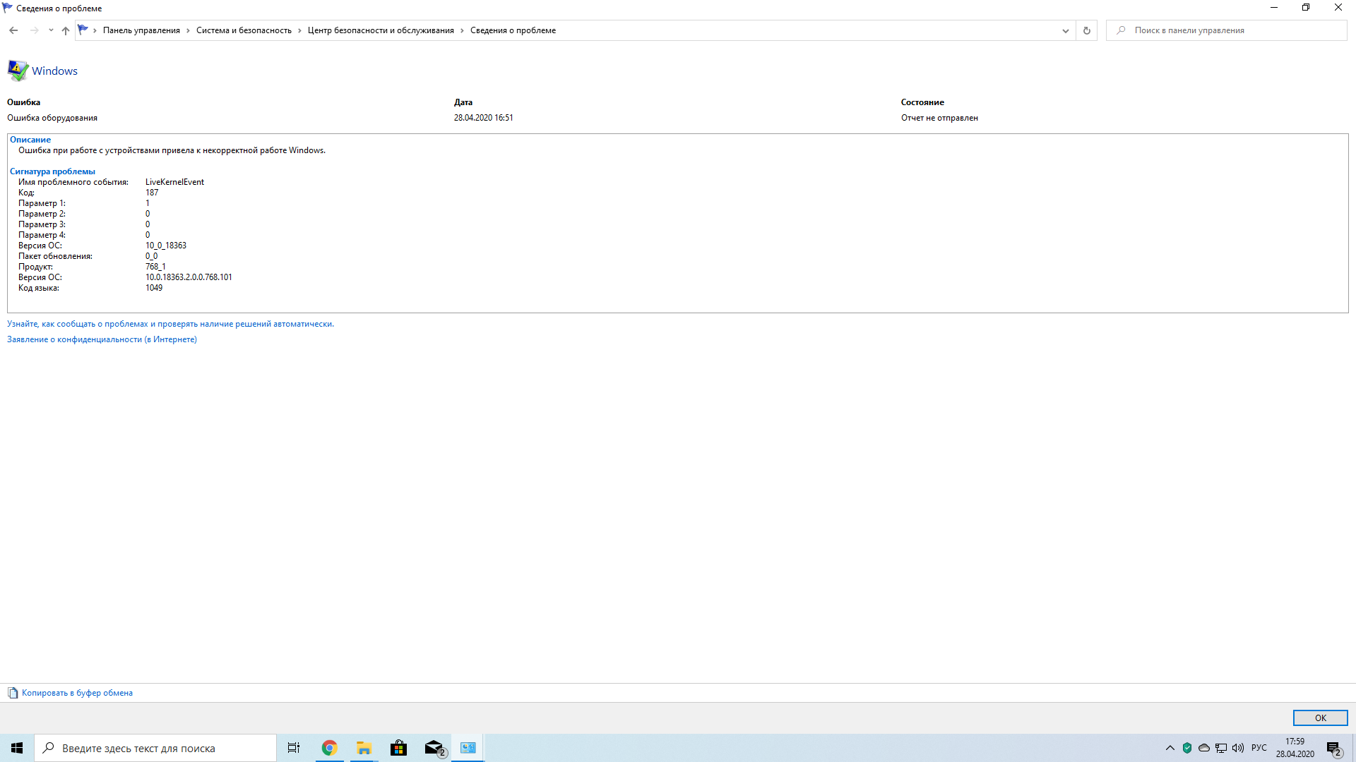
Task: Open network status tray icon
Action: pyautogui.click(x=1221, y=748)
